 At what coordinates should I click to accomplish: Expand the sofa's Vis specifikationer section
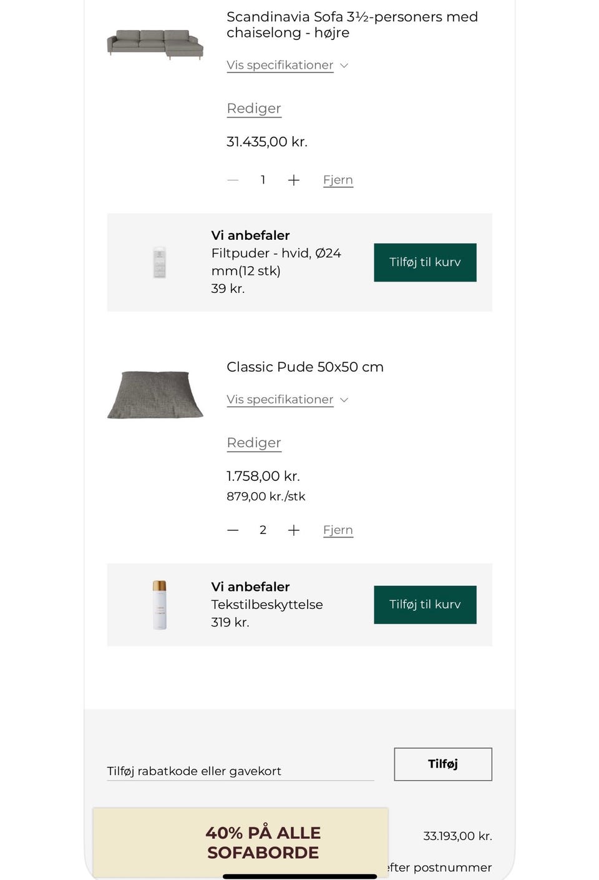tap(280, 65)
